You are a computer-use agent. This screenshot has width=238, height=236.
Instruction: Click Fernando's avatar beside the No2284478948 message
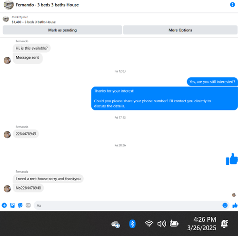(7, 189)
